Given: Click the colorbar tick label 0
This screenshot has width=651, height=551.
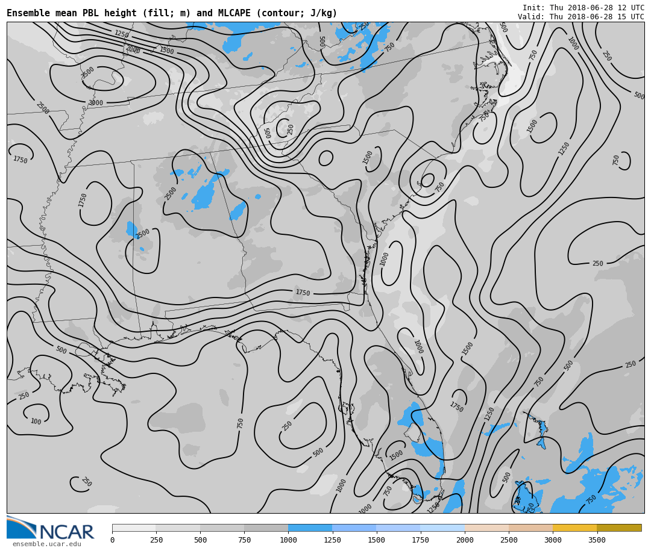Looking at the screenshot, I should coord(113,540).
